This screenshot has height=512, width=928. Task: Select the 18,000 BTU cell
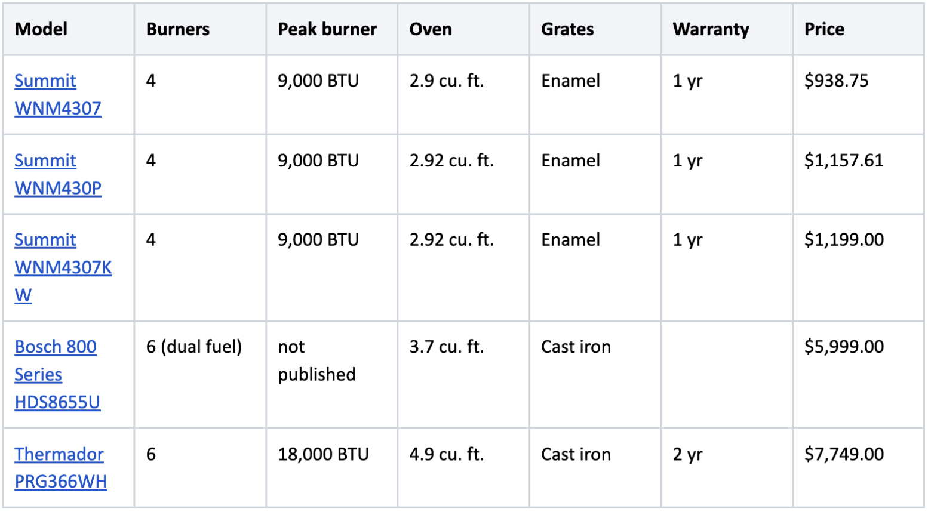click(x=332, y=468)
